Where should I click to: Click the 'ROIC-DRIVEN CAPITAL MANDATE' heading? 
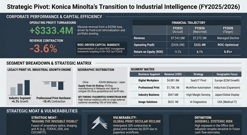pyautogui.click(x=99, y=45)
